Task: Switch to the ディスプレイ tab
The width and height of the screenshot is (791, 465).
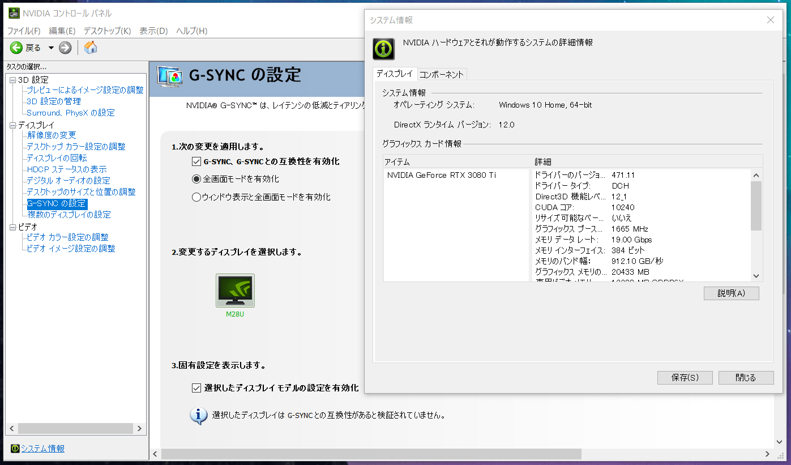Action: pyautogui.click(x=395, y=74)
